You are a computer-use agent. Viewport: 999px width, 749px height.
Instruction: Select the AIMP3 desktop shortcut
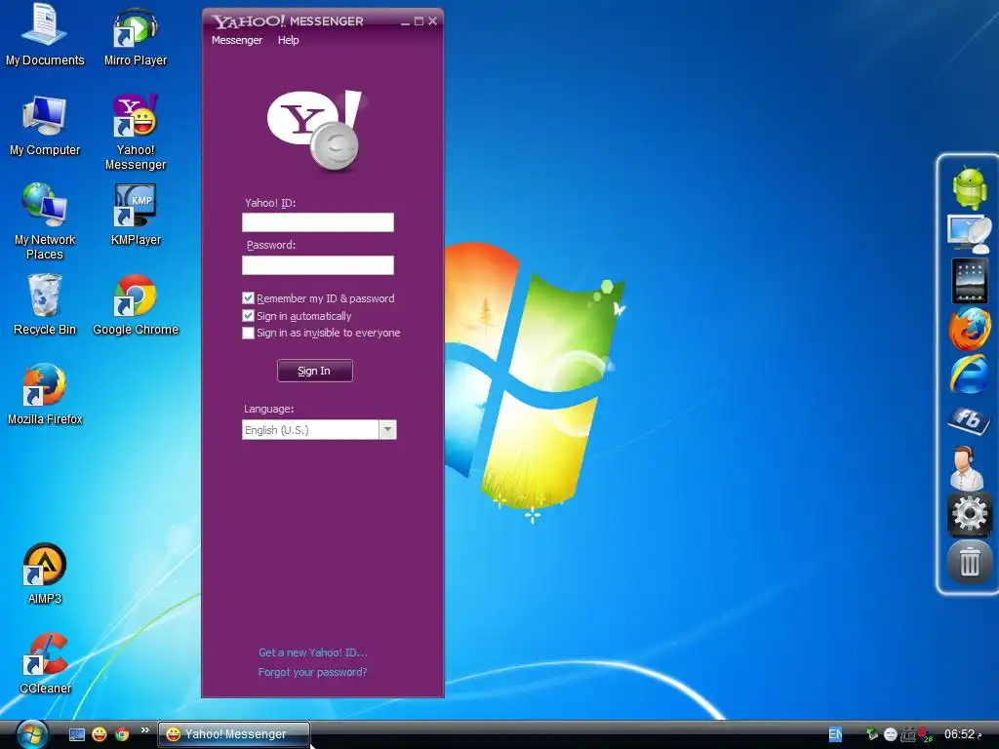pyautogui.click(x=45, y=573)
